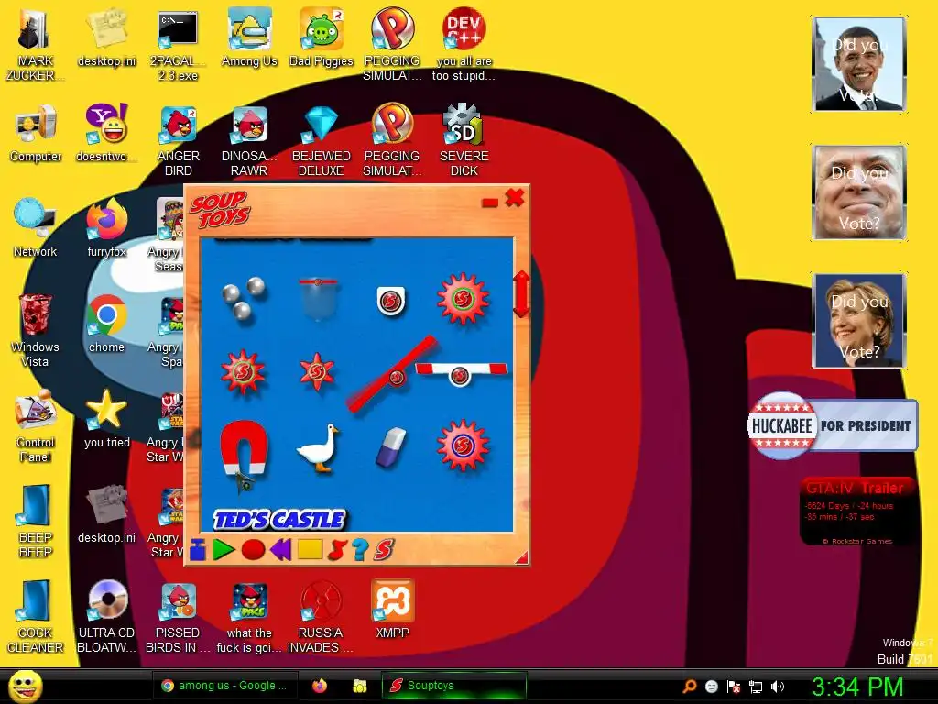Screen dimensions: 938x704
Task: Launch the furryfox Firefox shortcut
Action: [x=106, y=228]
